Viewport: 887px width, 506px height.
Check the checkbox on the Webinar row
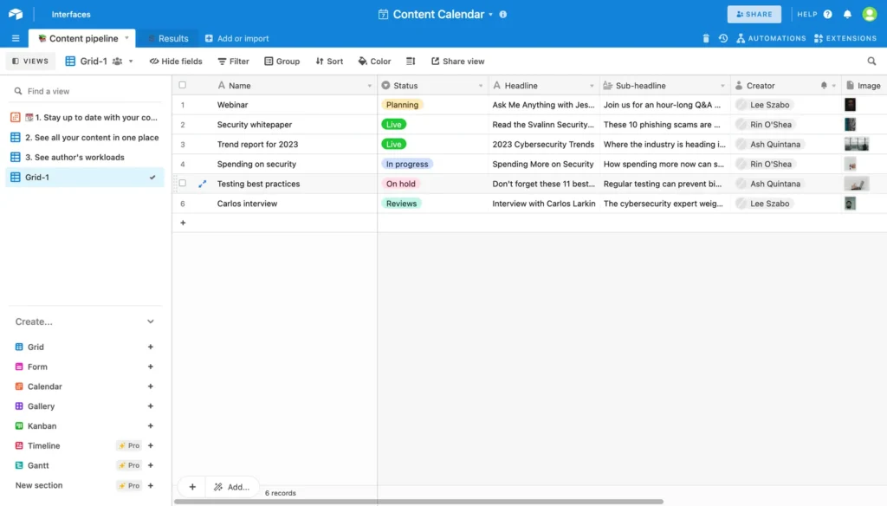[181, 104]
